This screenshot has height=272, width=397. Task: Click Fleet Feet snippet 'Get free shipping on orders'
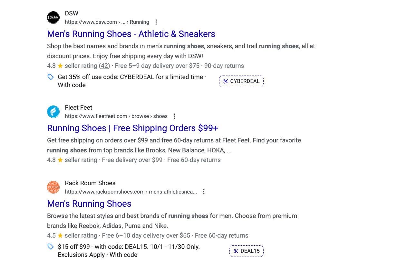[174, 145]
